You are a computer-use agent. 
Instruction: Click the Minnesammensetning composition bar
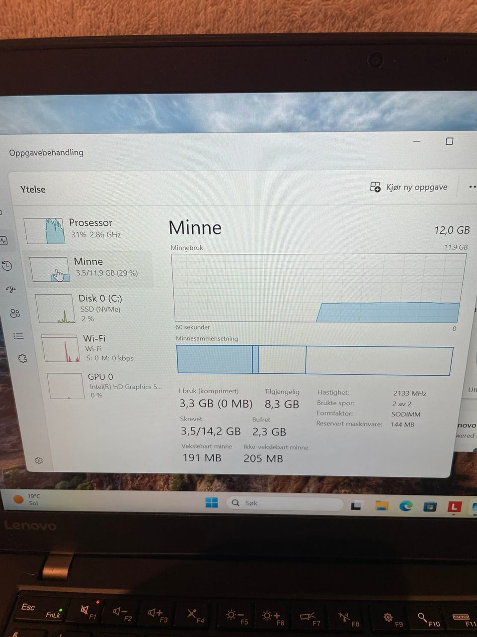coord(315,360)
